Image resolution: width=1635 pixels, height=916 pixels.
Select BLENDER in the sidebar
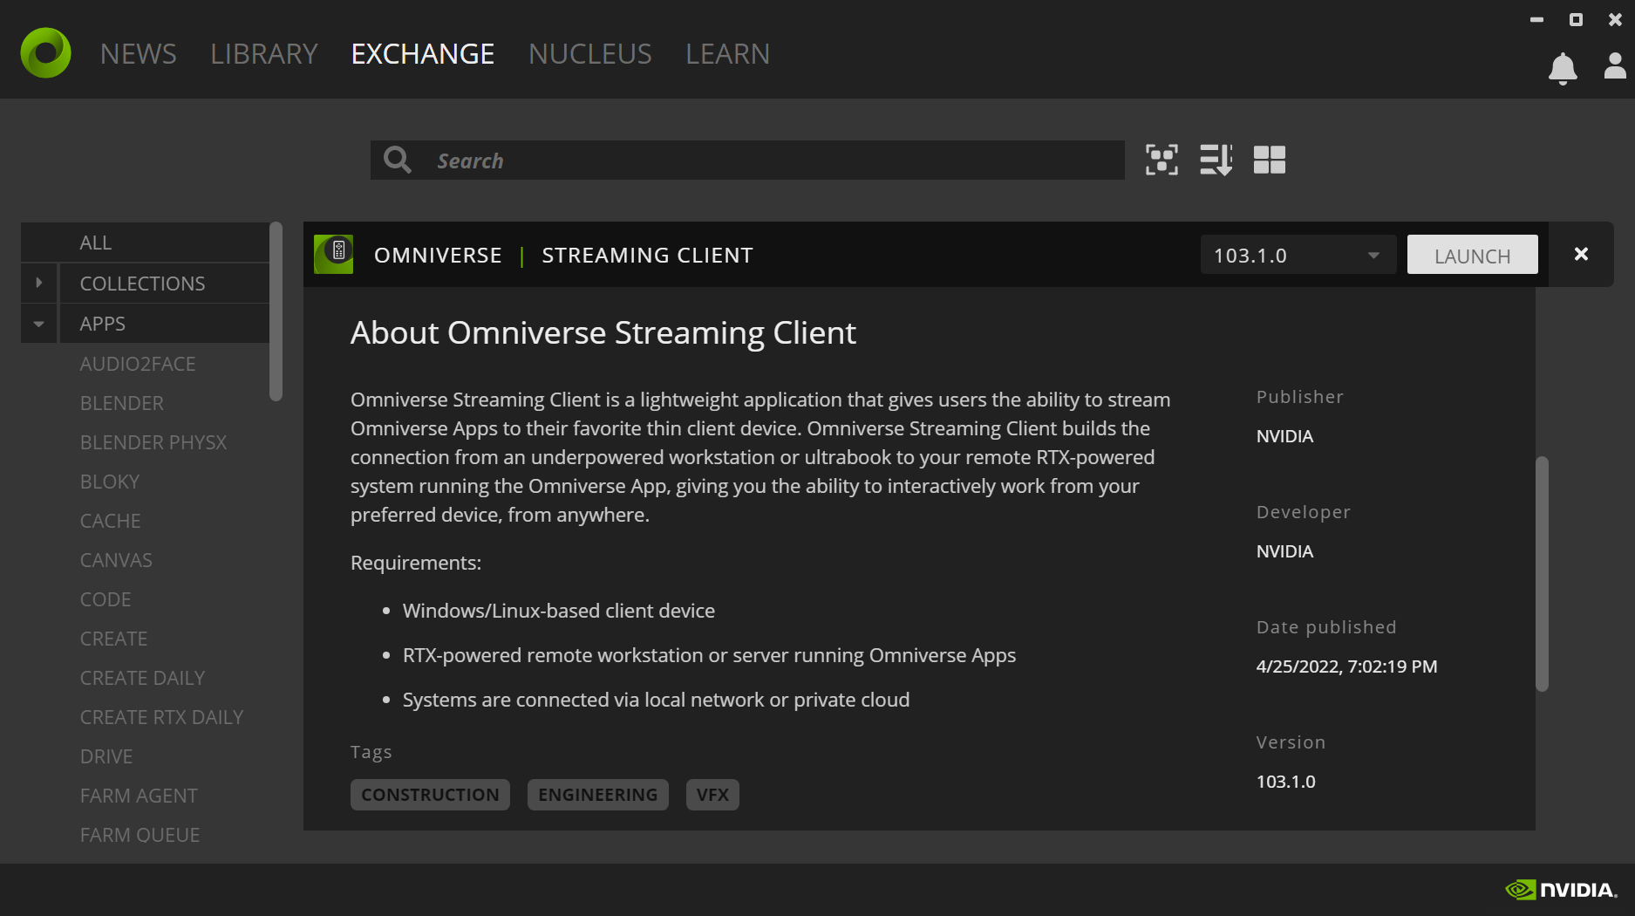121,402
